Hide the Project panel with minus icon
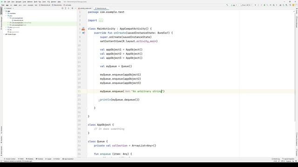This screenshot has width=298, height=167. [x=75, y=8]
